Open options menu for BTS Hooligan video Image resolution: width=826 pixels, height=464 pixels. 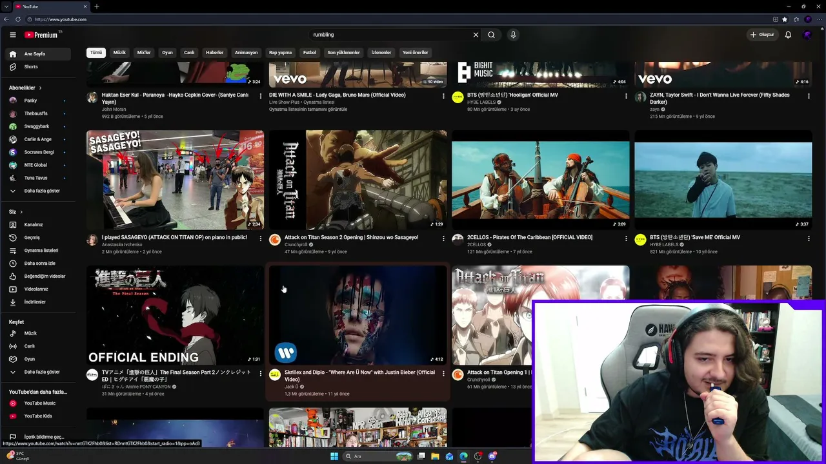[x=626, y=96]
